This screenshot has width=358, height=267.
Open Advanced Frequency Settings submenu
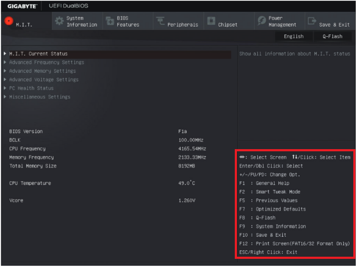pyautogui.click(x=47, y=62)
